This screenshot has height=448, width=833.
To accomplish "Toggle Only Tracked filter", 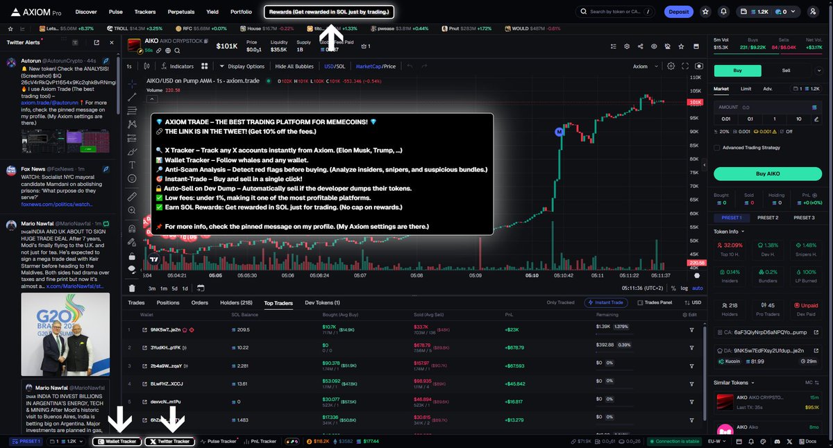I will point(562,302).
